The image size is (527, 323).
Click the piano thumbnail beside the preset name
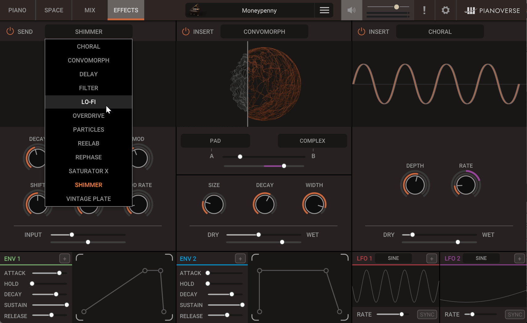click(x=195, y=10)
